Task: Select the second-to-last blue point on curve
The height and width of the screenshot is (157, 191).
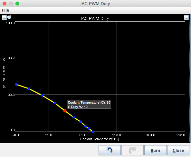Action: click(89, 128)
